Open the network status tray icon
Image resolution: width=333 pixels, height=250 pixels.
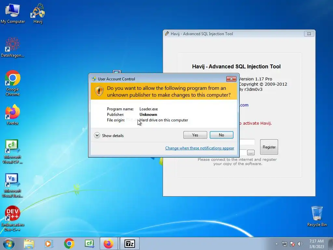pos(284,244)
